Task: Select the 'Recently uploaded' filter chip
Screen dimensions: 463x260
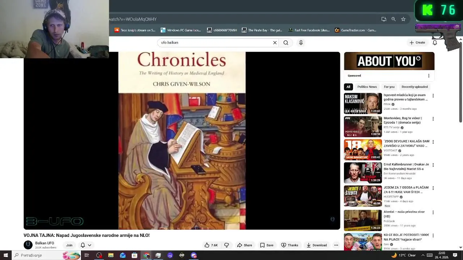Action: point(415,87)
